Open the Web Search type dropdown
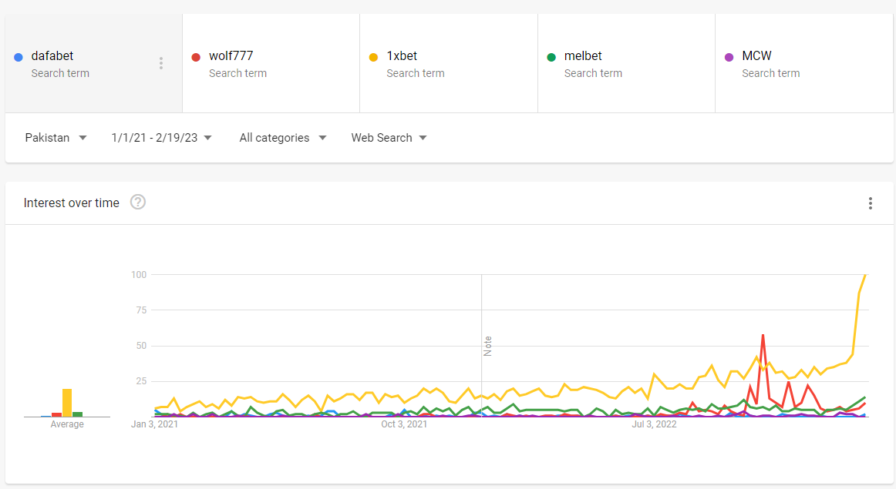 389,138
